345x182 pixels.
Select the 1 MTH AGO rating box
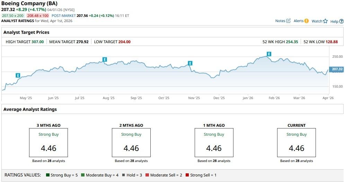(x=214, y=143)
